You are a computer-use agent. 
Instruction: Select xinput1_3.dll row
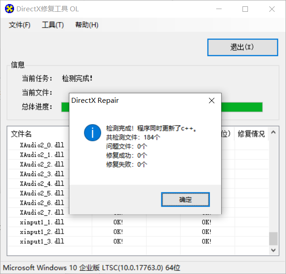point(138,241)
